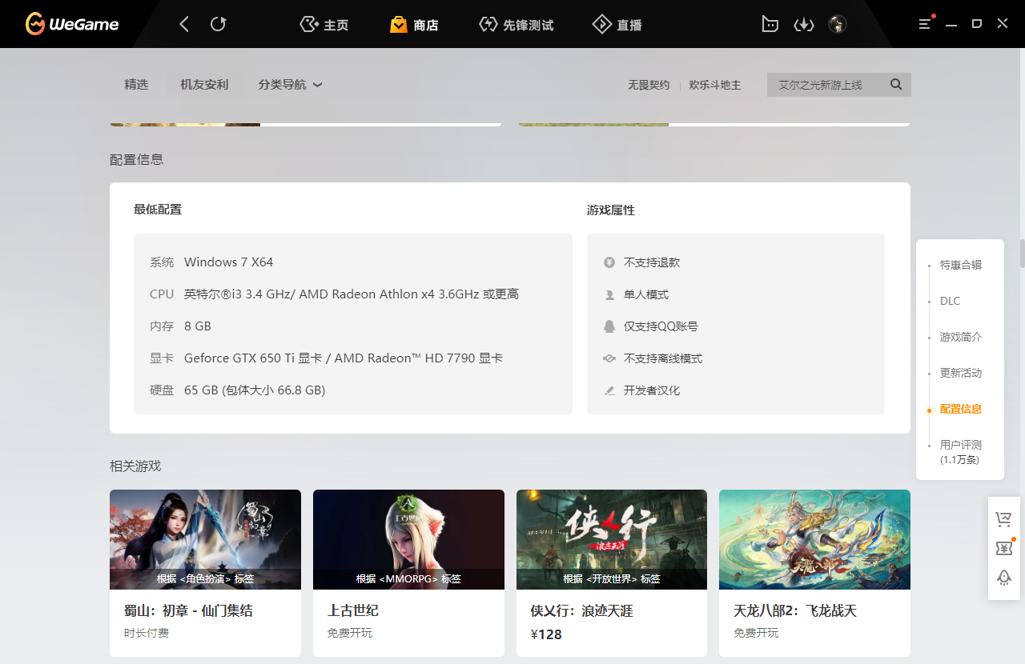
Task: Jump to 特惠合辑 section
Action: pyautogui.click(x=960, y=265)
